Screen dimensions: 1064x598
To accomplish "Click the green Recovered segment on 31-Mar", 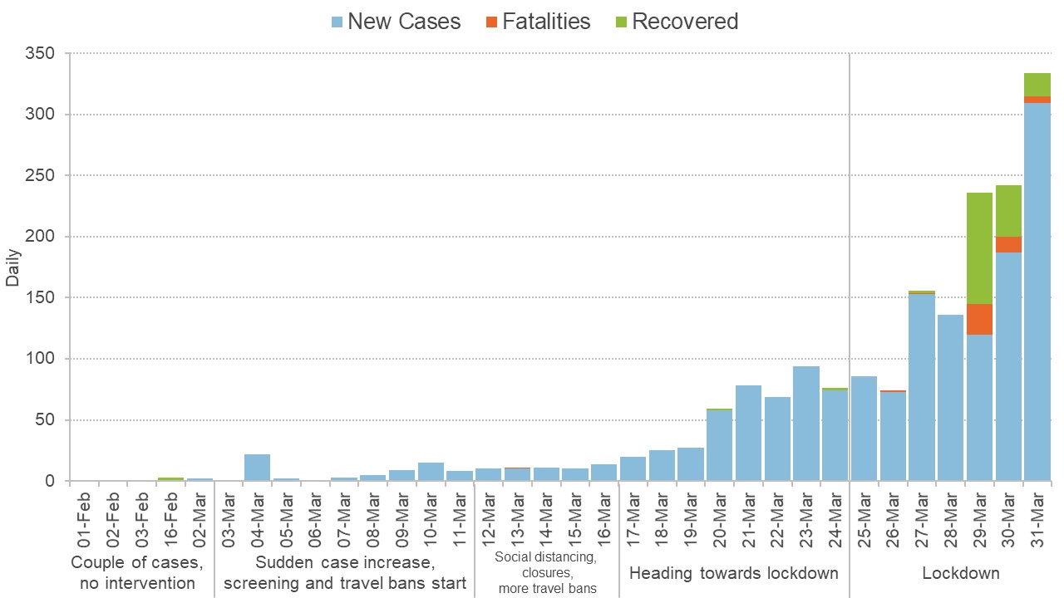I will (x=1037, y=85).
